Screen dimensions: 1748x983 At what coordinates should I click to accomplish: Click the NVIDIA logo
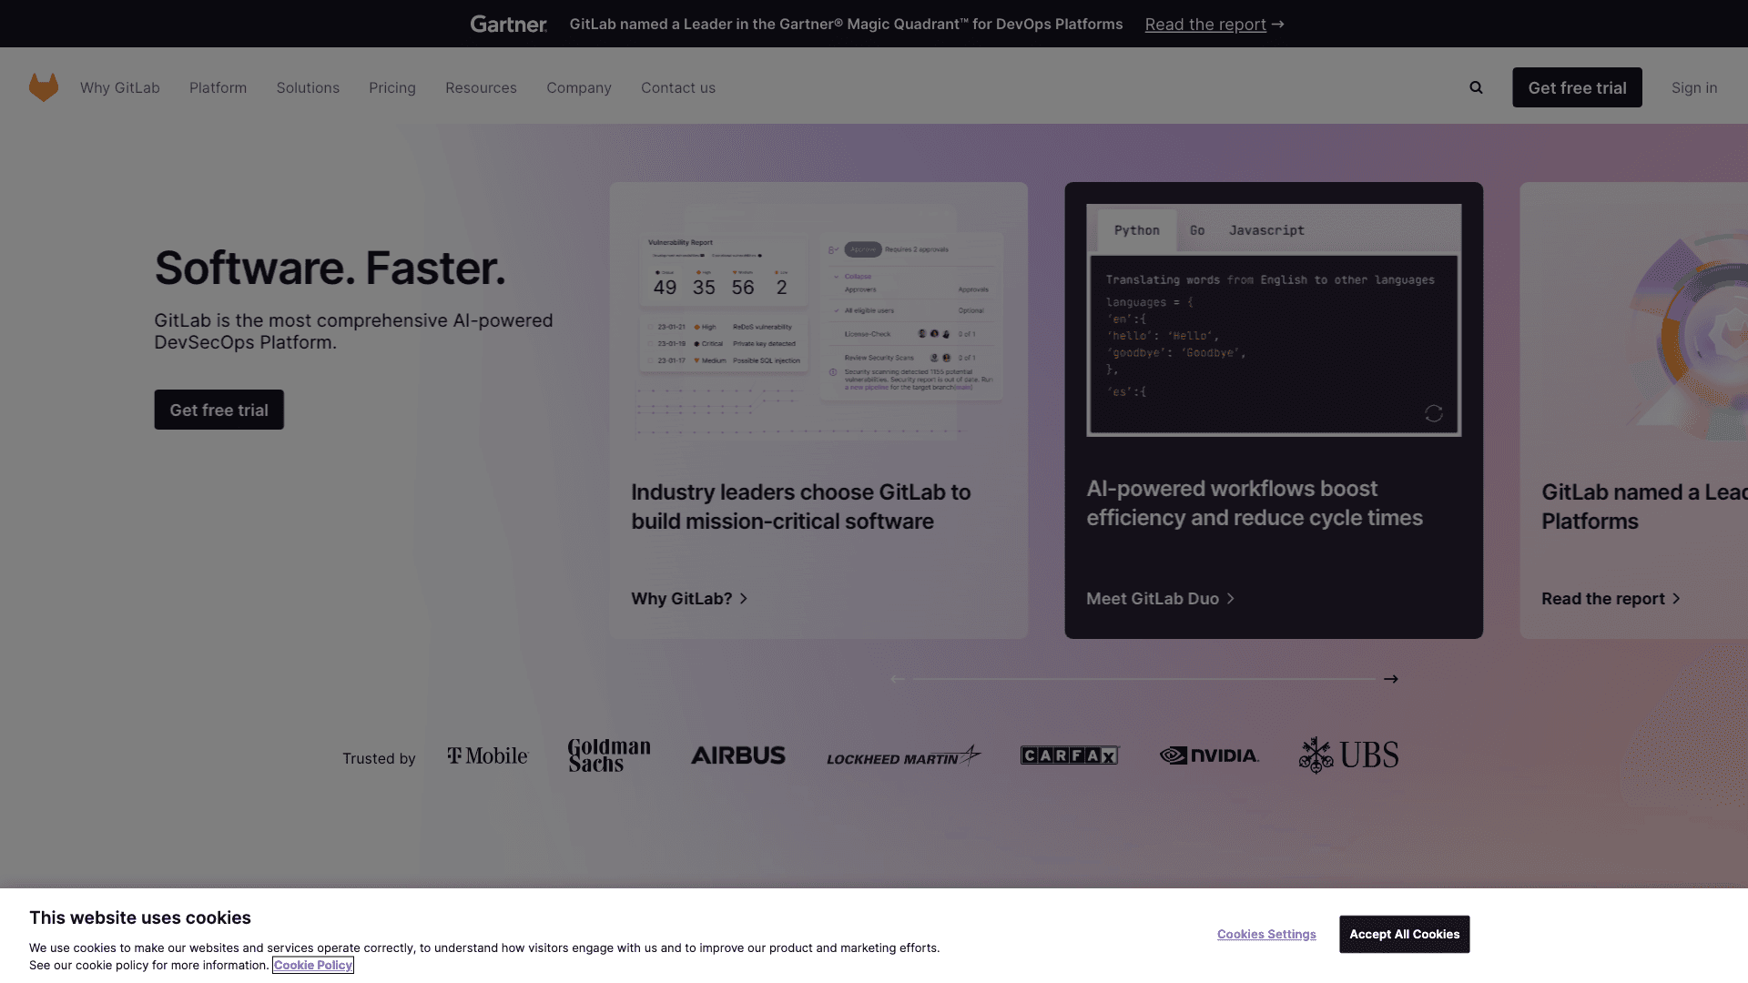(1209, 755)
